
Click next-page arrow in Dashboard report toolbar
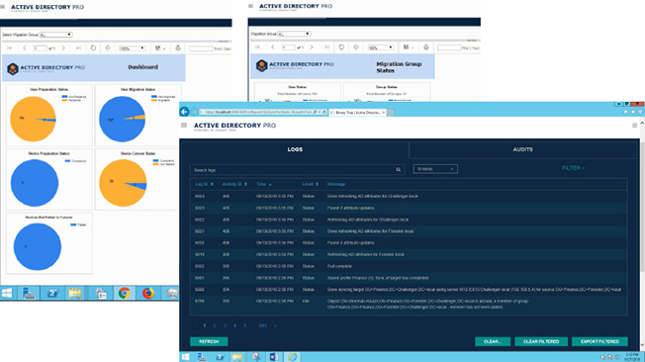pos(63,48)
